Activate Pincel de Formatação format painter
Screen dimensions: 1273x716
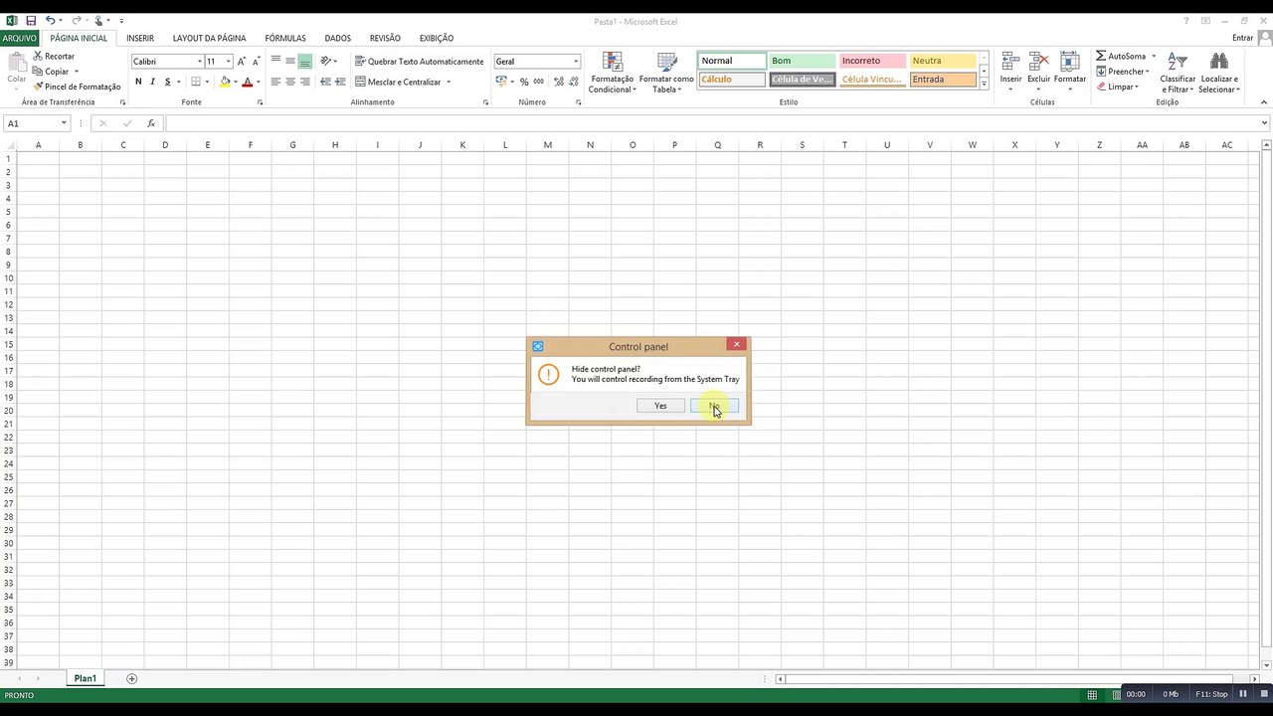point(77,87)
